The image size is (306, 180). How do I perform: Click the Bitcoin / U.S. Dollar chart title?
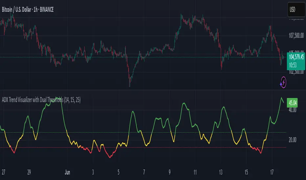[x=28, y=10]
